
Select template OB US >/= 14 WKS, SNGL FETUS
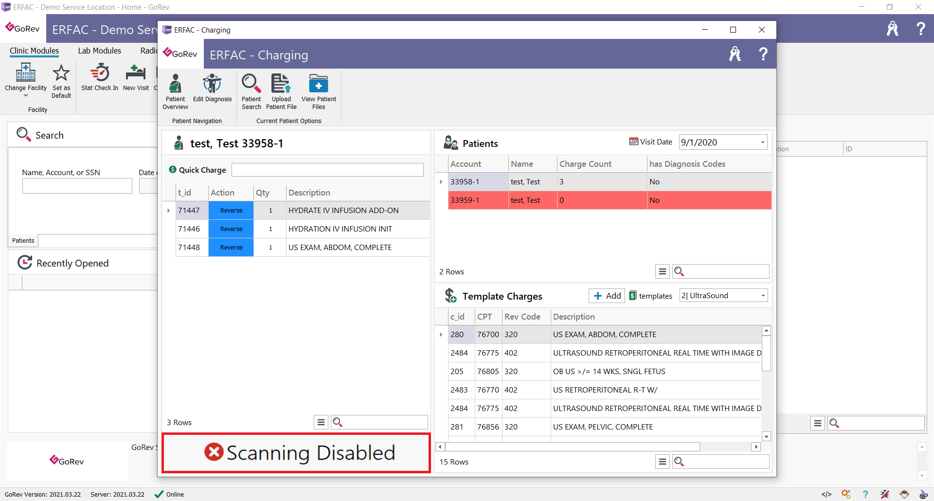pos(605,372)
